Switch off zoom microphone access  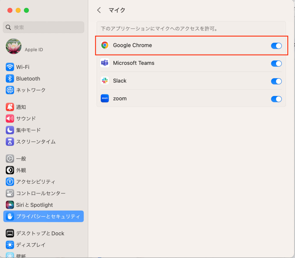tap(276, 99)
